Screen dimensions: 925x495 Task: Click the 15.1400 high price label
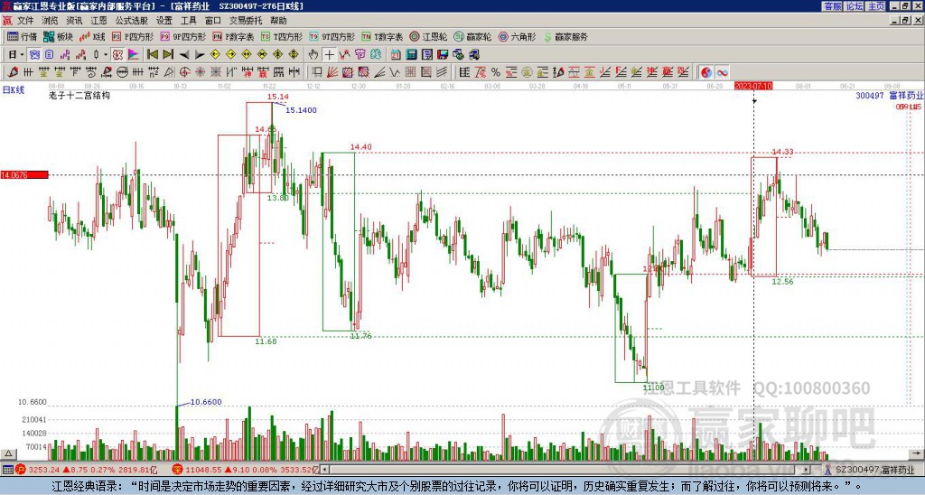301,110
